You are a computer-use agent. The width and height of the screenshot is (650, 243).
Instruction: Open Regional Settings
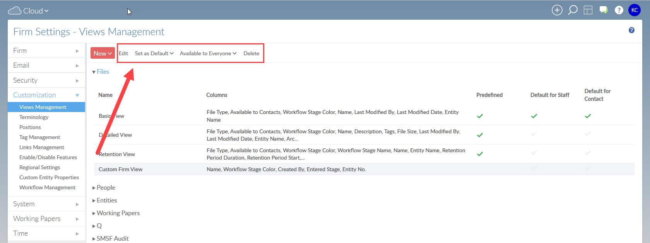[x=40, y=167]
